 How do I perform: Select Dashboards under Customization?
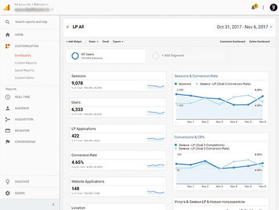pyautogui.click(x=23, y=55)
